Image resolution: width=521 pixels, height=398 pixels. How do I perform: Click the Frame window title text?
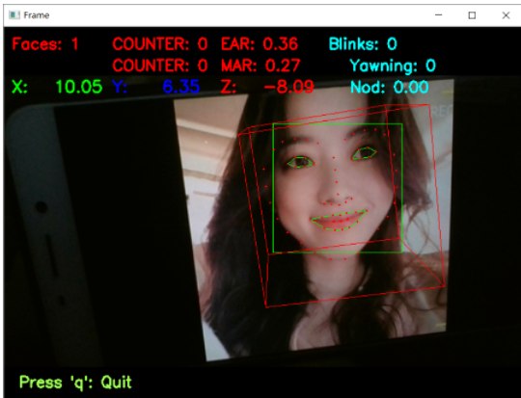[x=37, y=15]
